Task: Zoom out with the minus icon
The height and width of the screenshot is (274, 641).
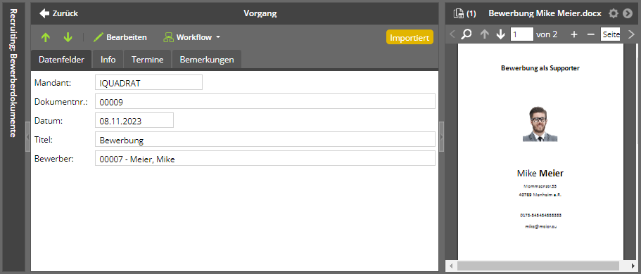Action: click(x=590, y=34)
